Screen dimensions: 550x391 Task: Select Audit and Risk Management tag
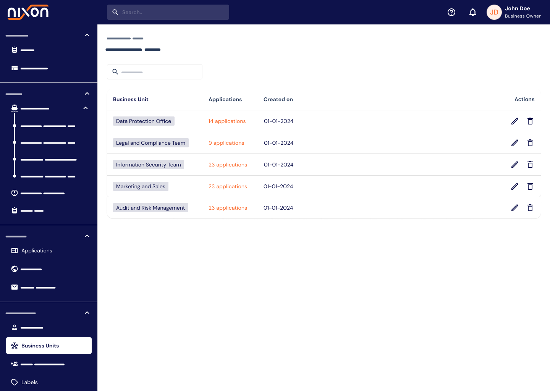[150, 208]
